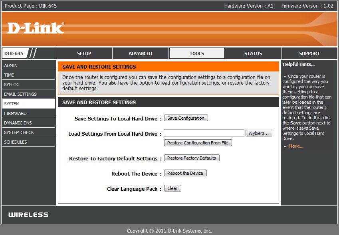Click 'Restore To Factory Default Settings' label
This screenshot has height=235, width=339.
click(x=113, y=159)
